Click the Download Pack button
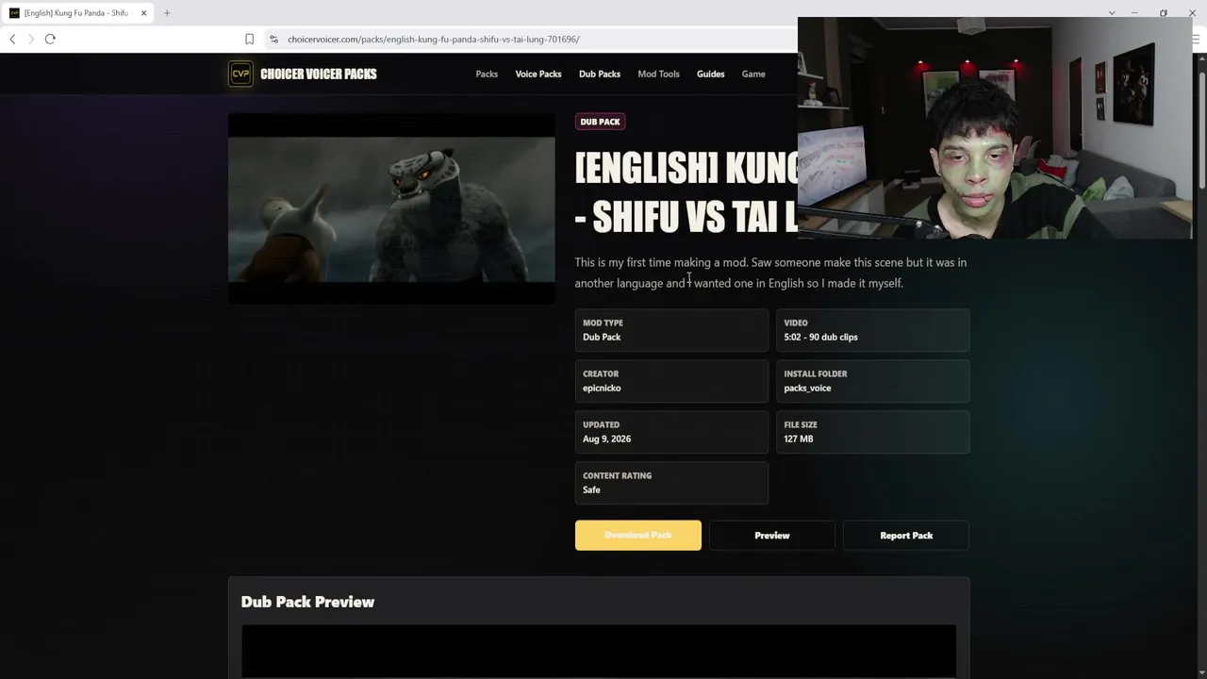This screenshot has height=679, width=1207. click(x=638, y=535)
